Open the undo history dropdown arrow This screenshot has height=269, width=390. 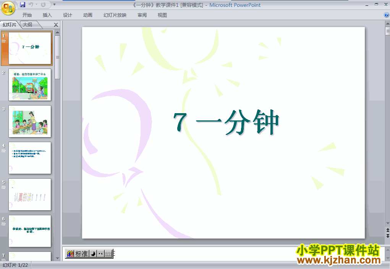[x=36, y=5]
